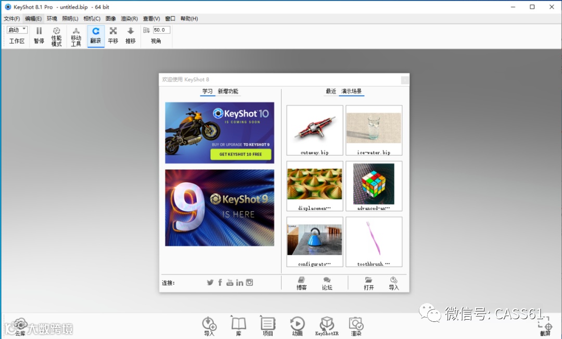
Task: Open the advanced-an... Rubik's cube scene
Action: (x=374, y=186)
